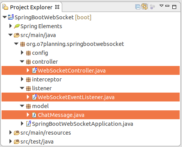Maximize the Project Explorer view

point(174,7)
